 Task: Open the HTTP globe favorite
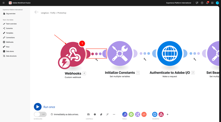click(x=155, y=114)
